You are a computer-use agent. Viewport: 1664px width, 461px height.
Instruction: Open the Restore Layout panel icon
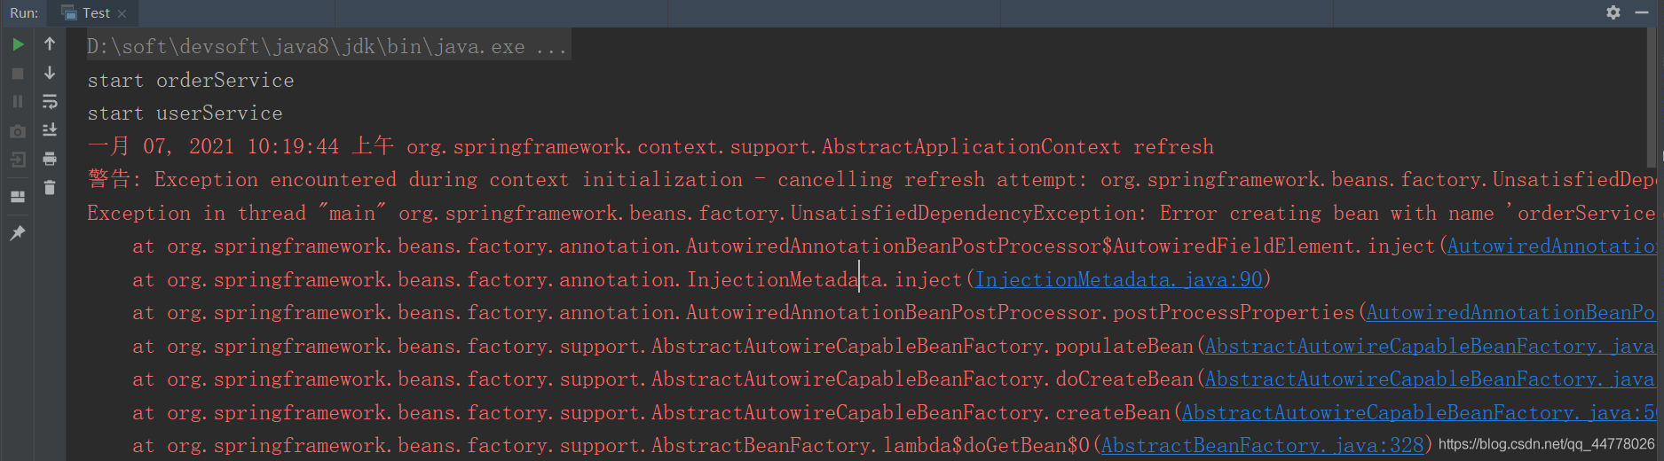(x=18, y=197)
